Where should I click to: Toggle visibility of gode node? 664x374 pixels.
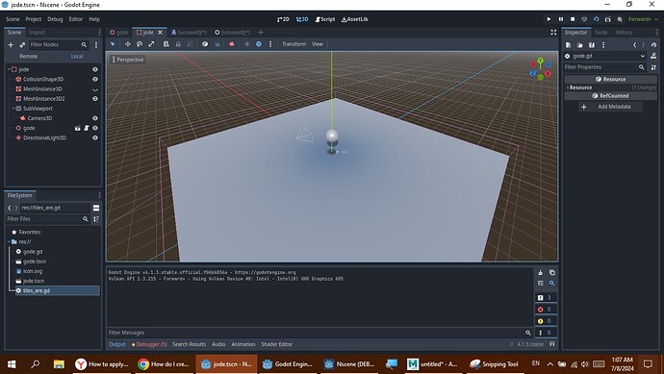click(95, 128)
